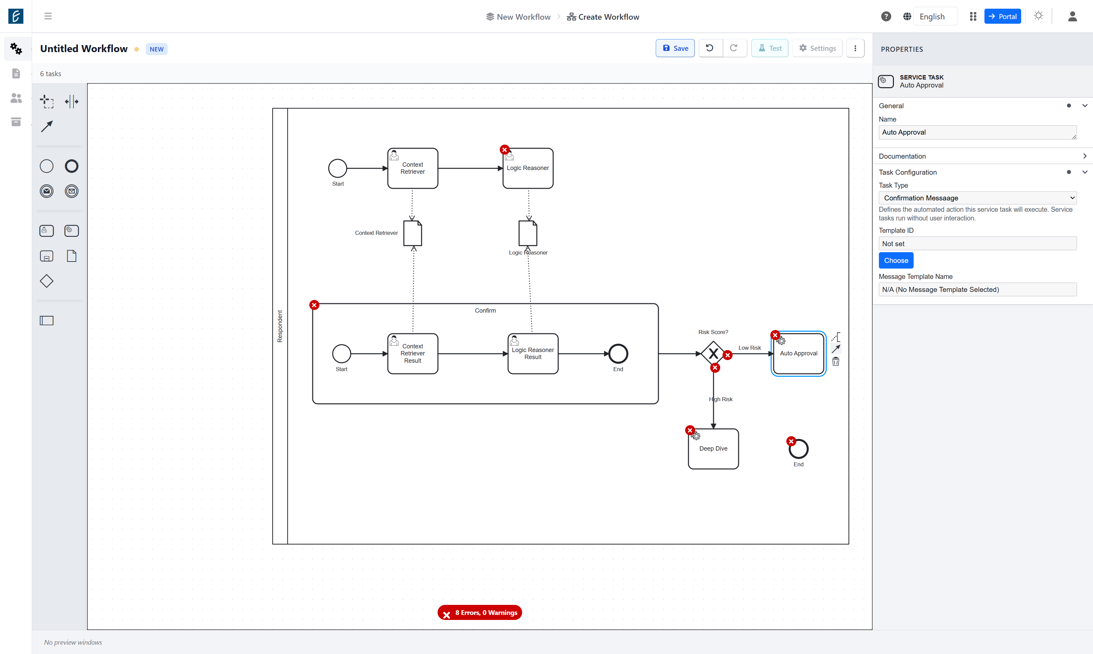The image size is (1093, 654).
Task: Open the users sidebar icon
Action: [16, 98]
